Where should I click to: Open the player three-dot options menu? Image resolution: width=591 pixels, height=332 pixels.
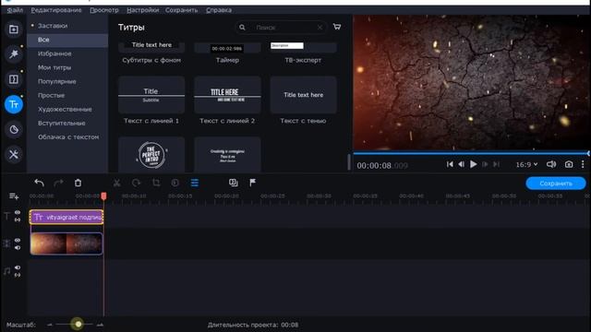pos(583,164)
